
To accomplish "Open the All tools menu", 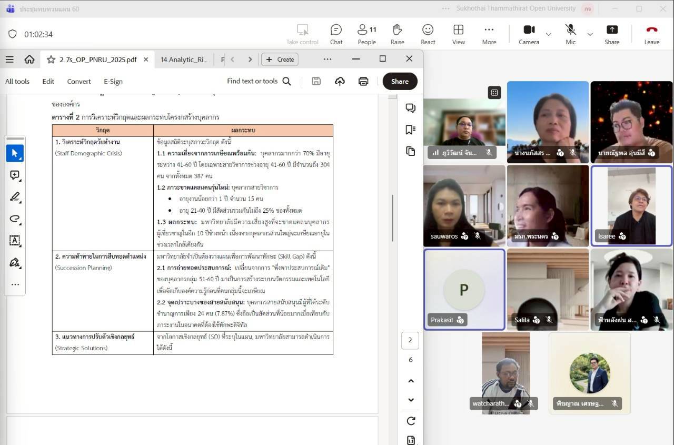I will click(x=17, y=81).
